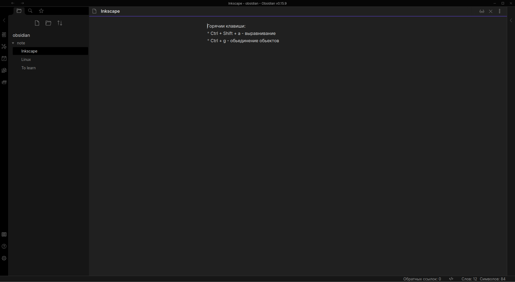Viewport: 515px width, 282px height.
Task: Select the Inkscape note in the file tree
Action: click(50, 51)
